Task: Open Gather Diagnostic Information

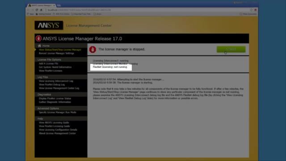Action: click(55, 102)
